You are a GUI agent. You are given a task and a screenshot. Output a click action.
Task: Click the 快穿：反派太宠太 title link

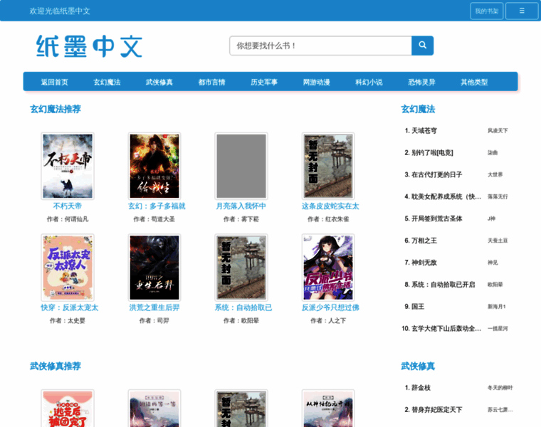click(70, 307)
